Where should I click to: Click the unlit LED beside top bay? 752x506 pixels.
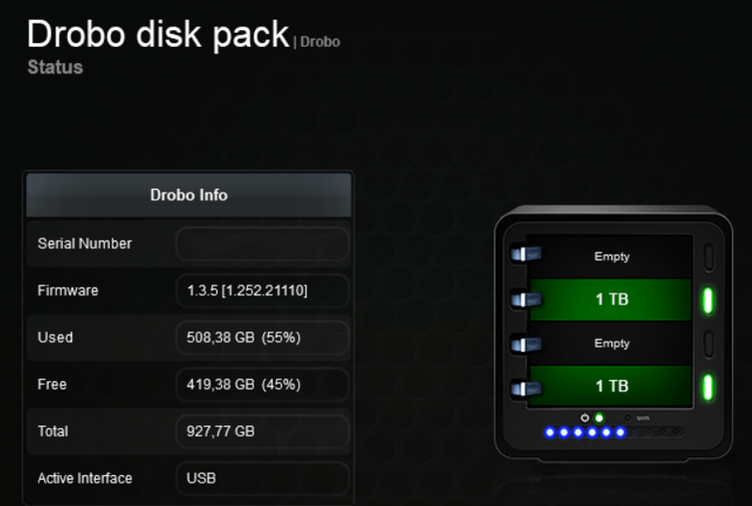click(x=709, y=256)
